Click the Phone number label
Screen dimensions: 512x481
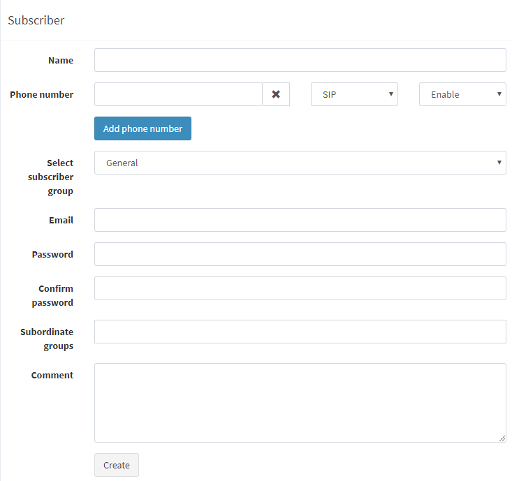pyautogui.click(x=41, y=95)
